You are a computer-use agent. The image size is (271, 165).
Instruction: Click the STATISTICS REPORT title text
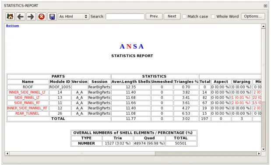[x=132, y=56]
